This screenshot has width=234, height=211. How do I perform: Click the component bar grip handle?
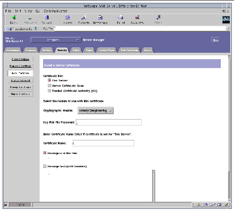tap(193, 205)
